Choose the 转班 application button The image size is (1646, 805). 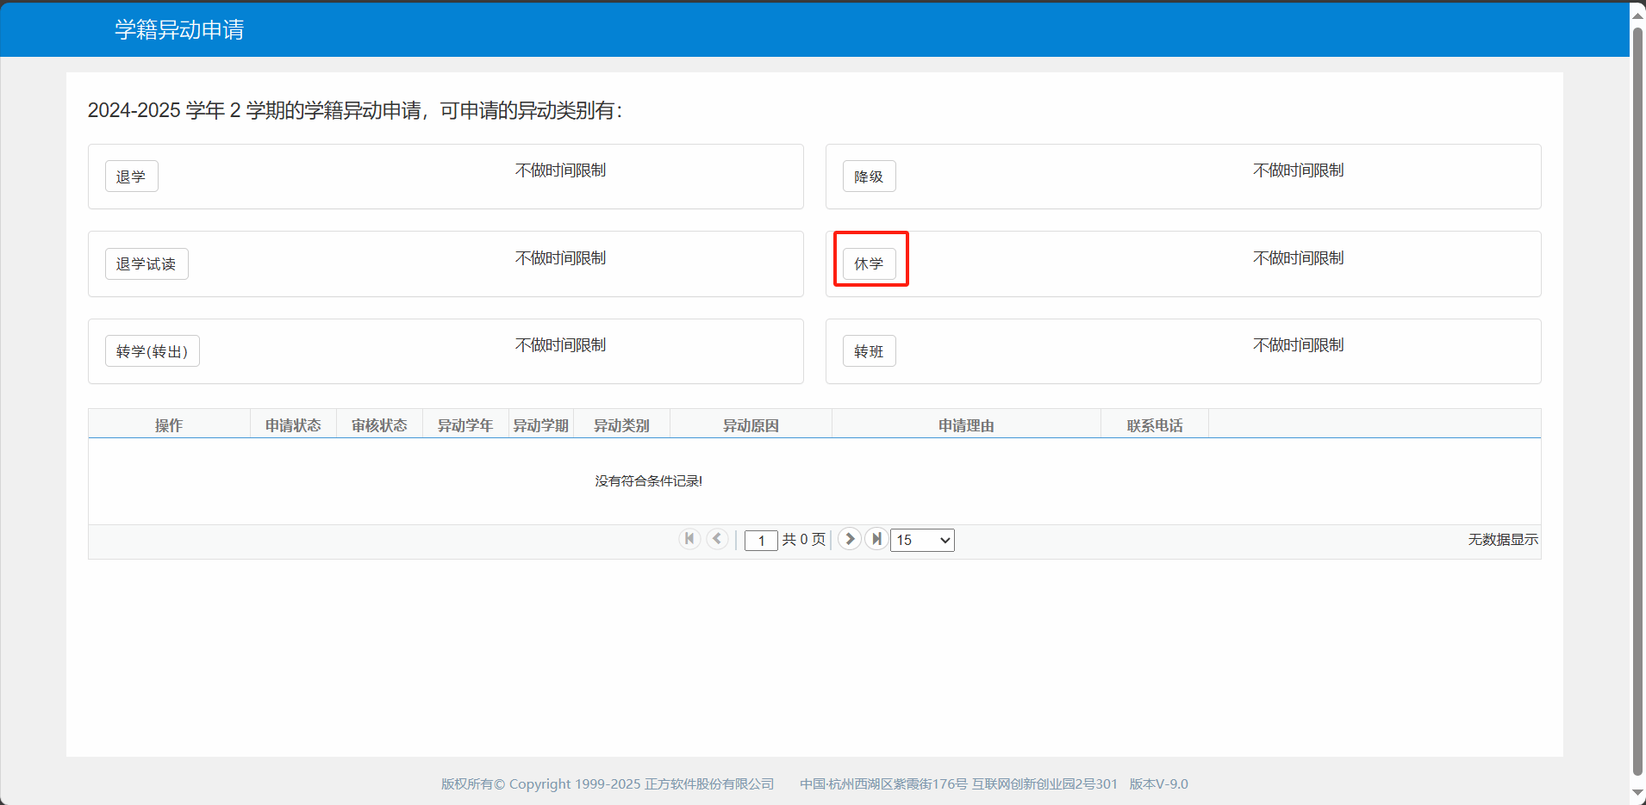869,351
